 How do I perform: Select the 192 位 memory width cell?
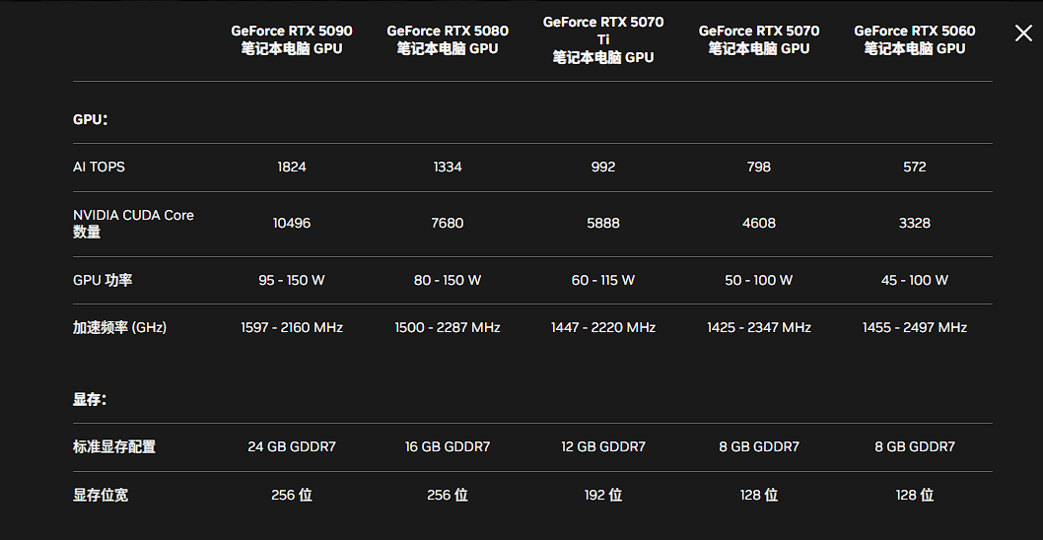click(603, 495)
